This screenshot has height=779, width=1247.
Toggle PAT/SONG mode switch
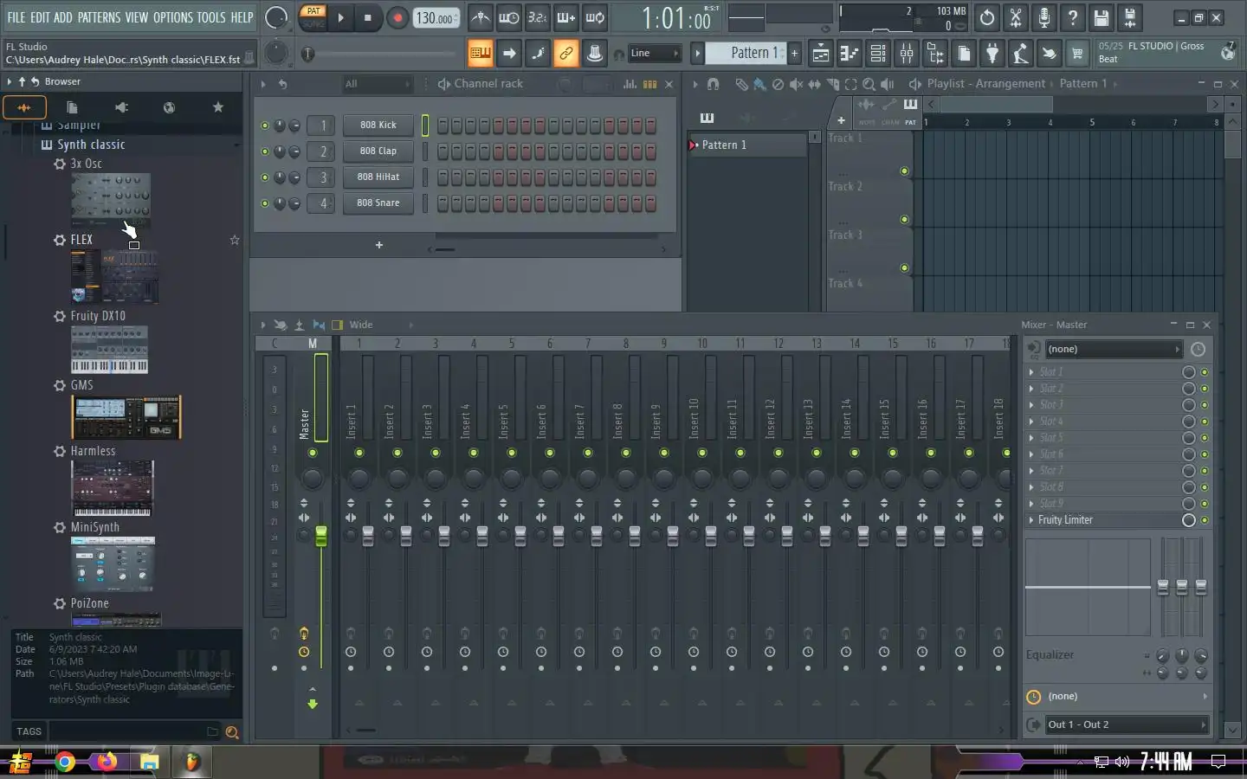point(313,17)
